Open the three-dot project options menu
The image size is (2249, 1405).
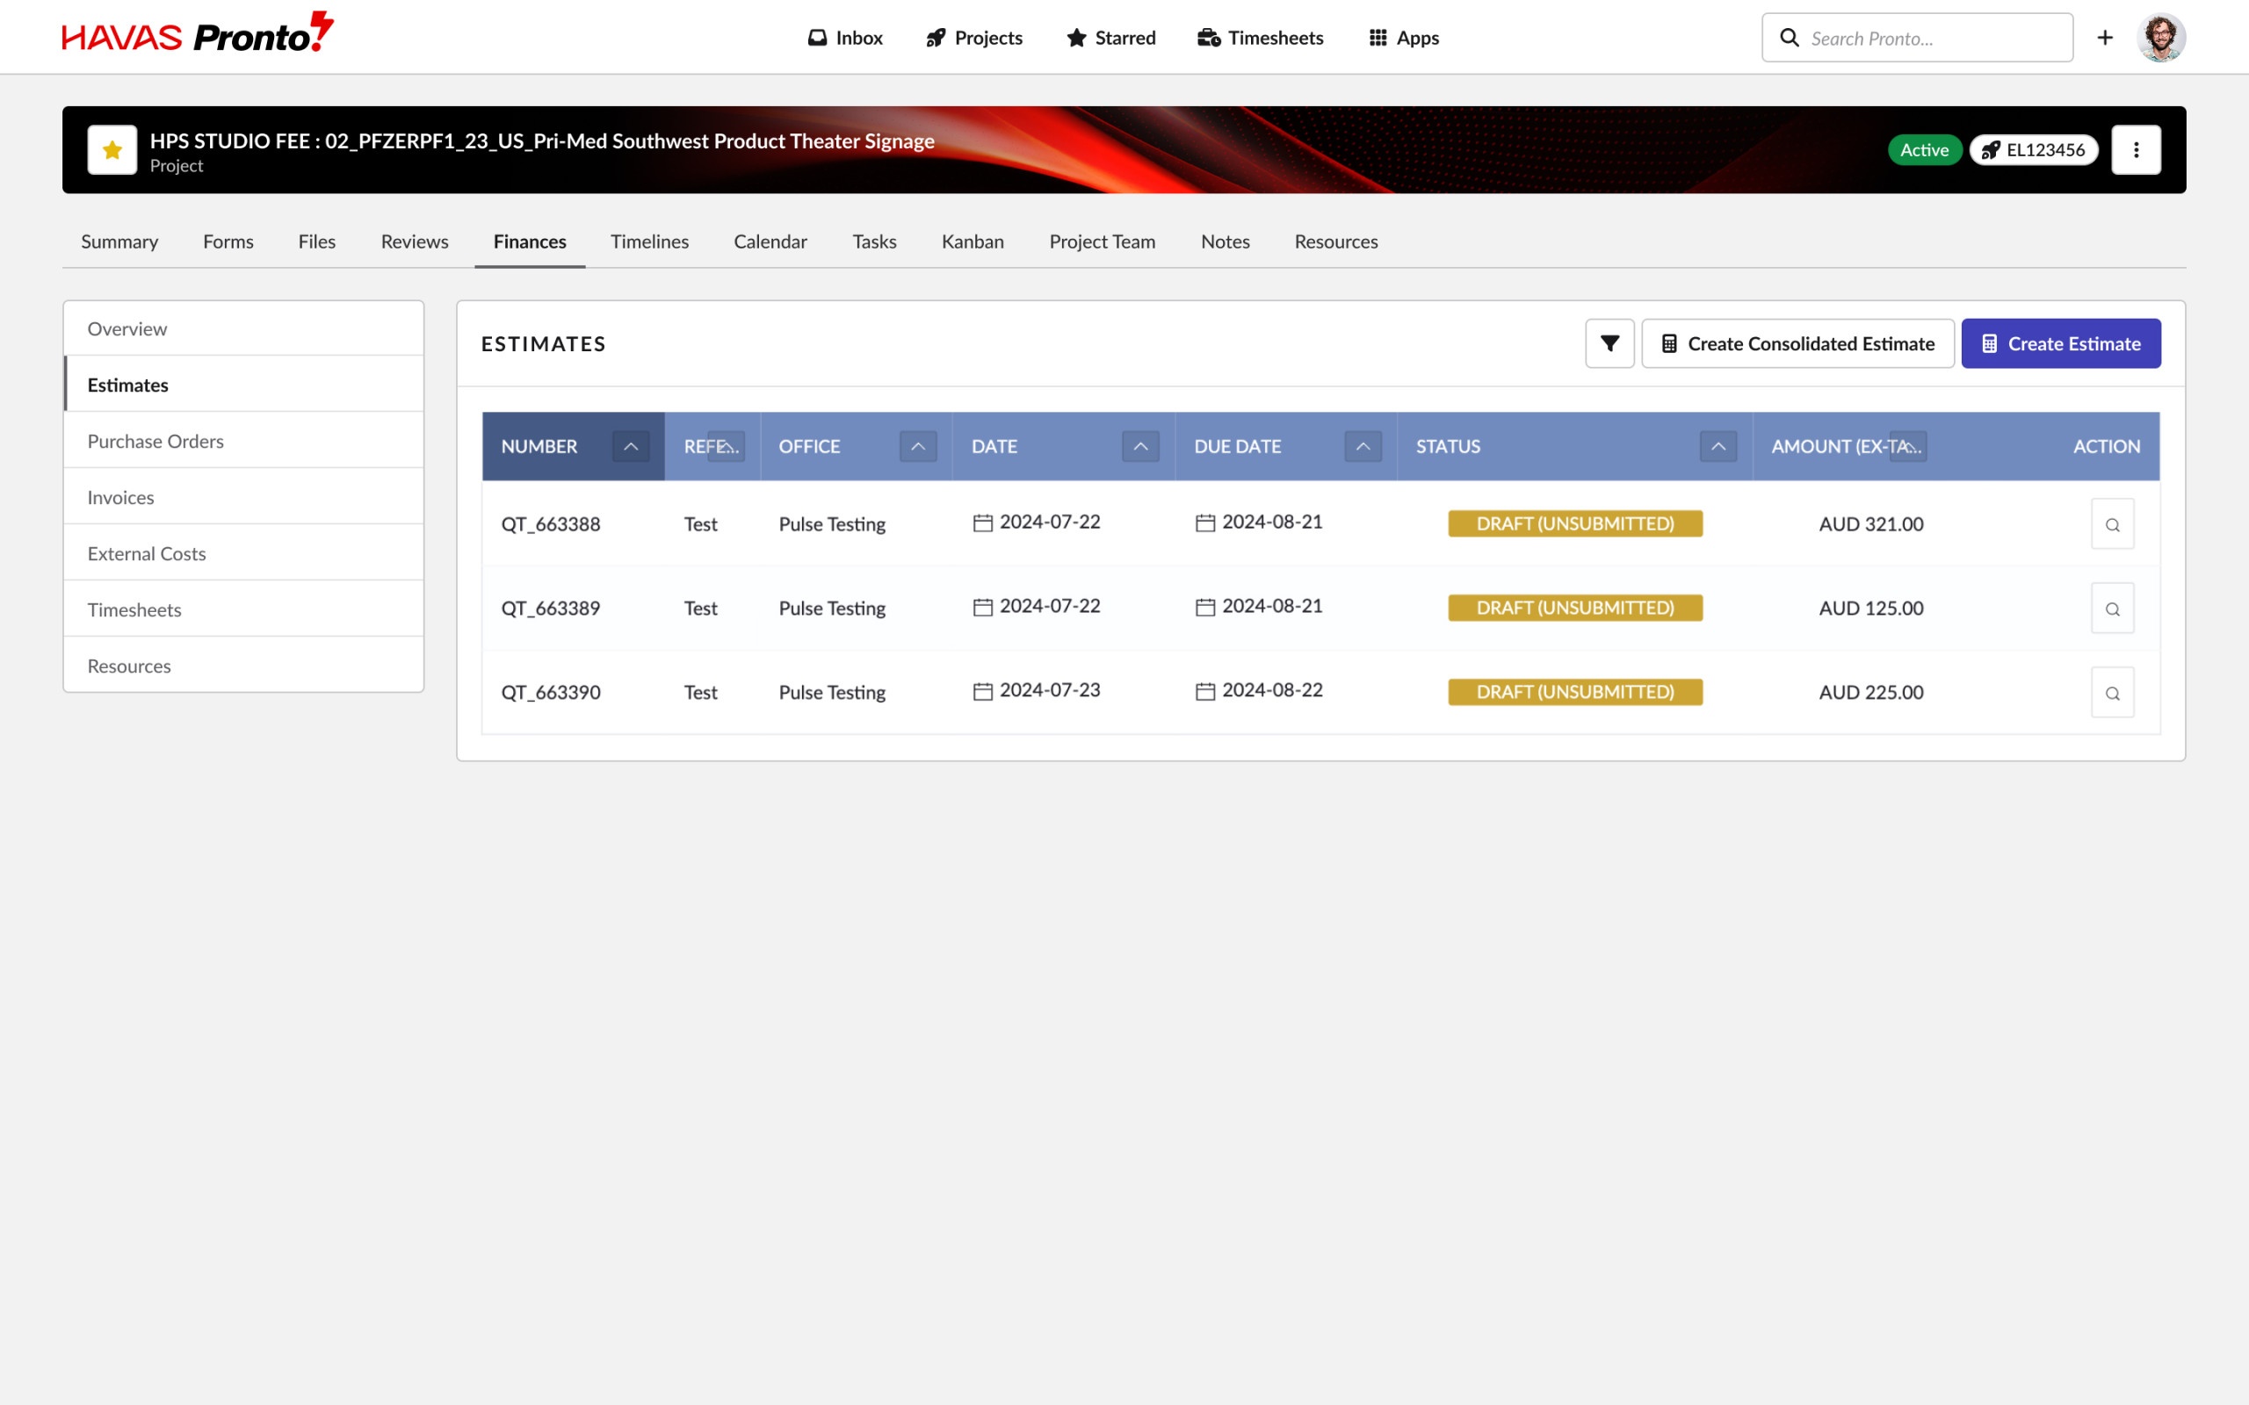[x=2136, y=149]
